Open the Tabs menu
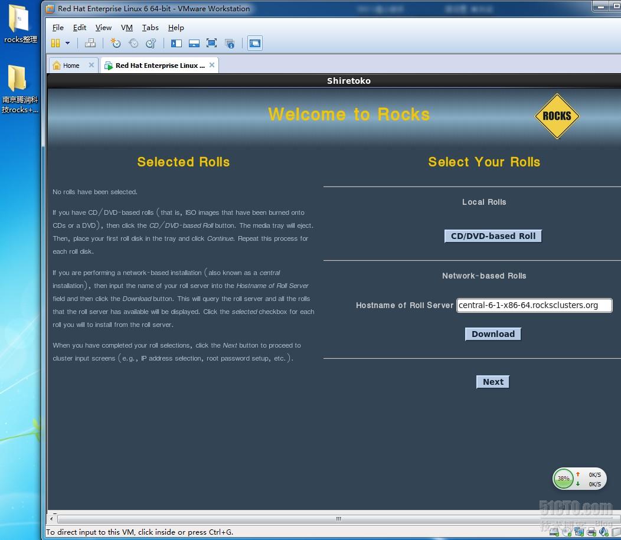Screen dimensions: 621x540 coord(150,27)
